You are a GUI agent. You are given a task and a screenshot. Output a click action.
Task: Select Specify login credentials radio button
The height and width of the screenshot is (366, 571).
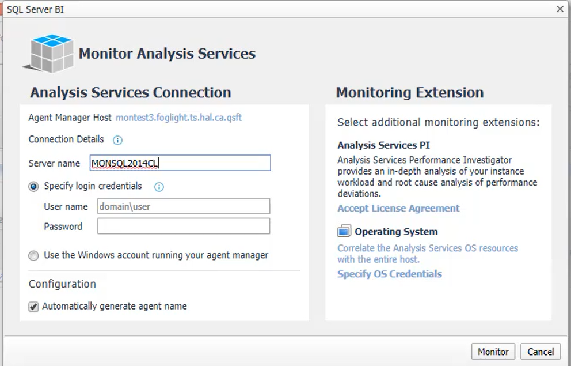coord(33,187)
